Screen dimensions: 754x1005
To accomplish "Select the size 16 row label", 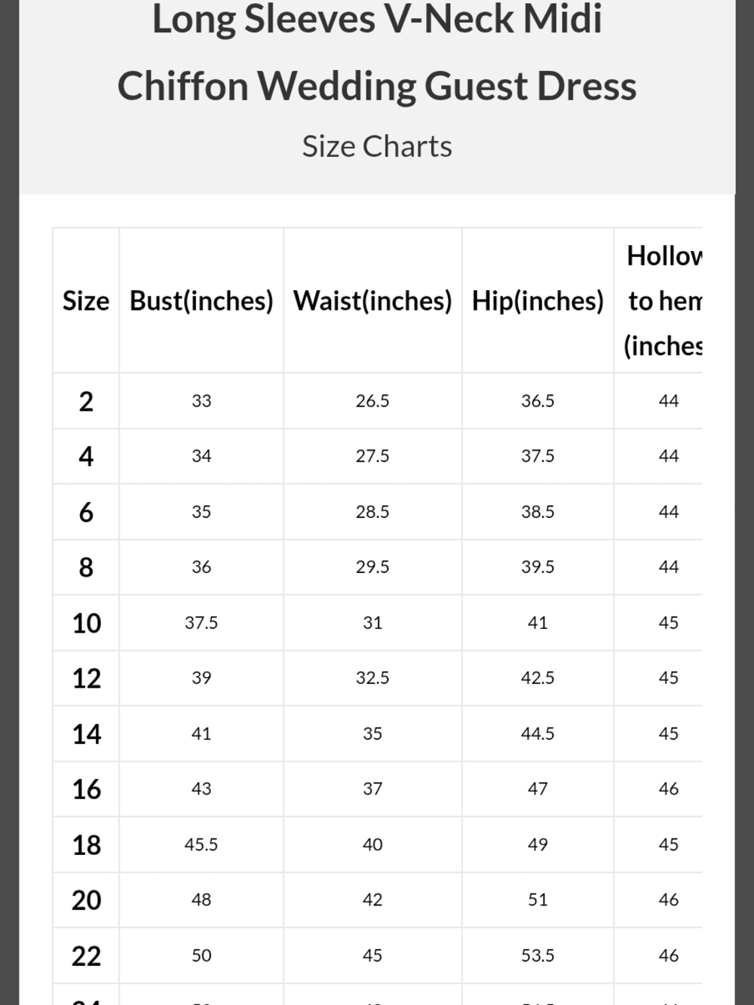I will pyautogui.click(x=86, y=789).
